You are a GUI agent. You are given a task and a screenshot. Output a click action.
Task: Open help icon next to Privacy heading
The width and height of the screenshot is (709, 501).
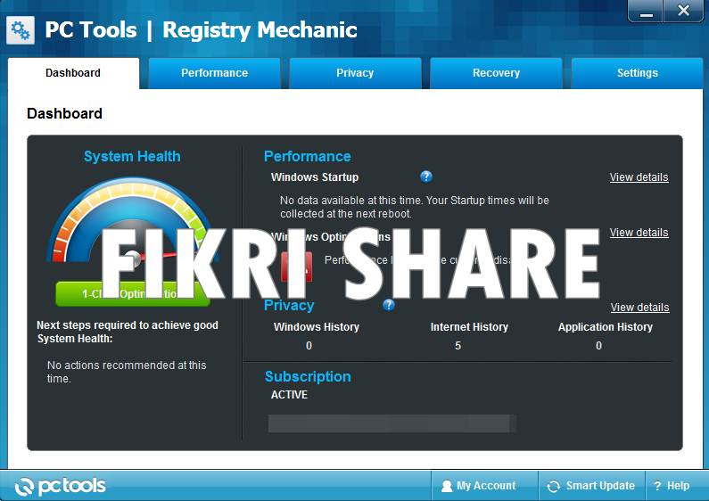coord(389,305)
